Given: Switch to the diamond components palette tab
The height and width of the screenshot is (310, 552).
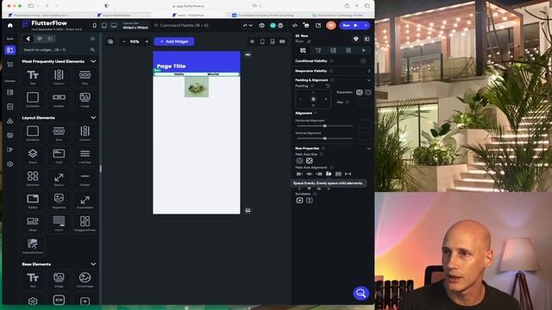Looking at the screenshot, I should [40, 39].
